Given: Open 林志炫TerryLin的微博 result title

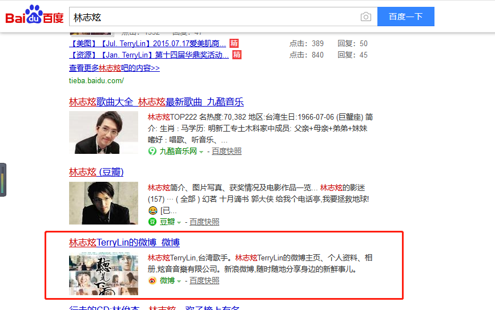Looking at the screenshot, I should tap(124, 243).
